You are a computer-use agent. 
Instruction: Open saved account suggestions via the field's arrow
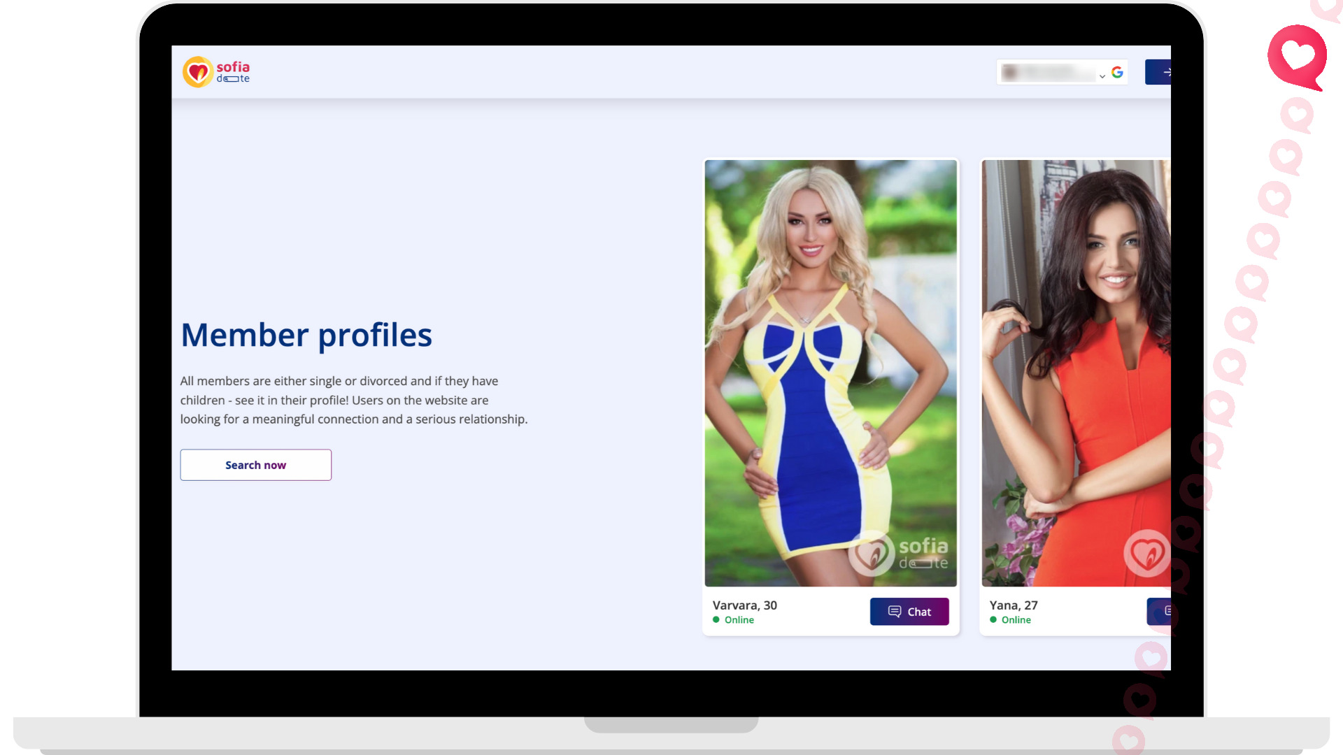pos(1102,75)
